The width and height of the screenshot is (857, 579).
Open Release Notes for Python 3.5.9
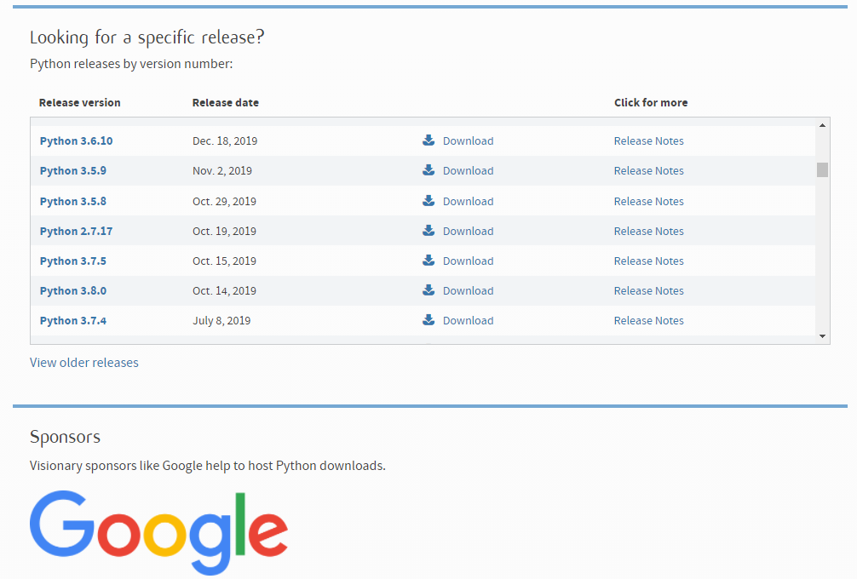click(x=648, y=171)
